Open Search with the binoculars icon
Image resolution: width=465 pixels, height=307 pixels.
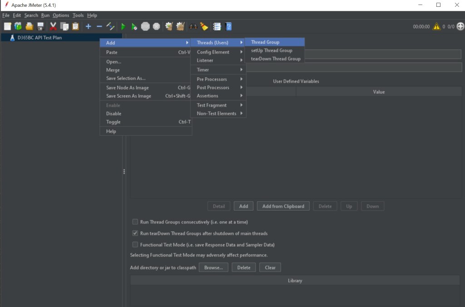coord(193,27)
